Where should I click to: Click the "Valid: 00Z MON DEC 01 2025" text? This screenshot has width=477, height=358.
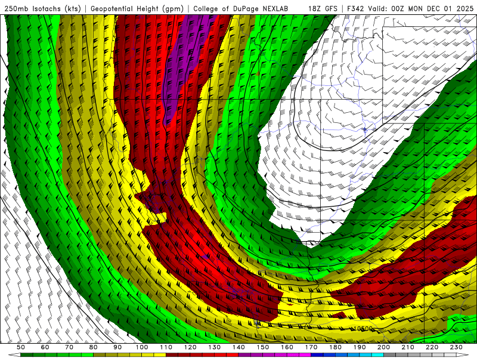421,9
